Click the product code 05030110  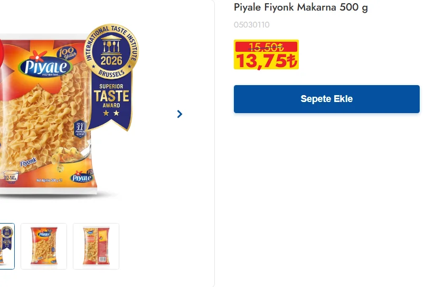click(x=251, y=25)
